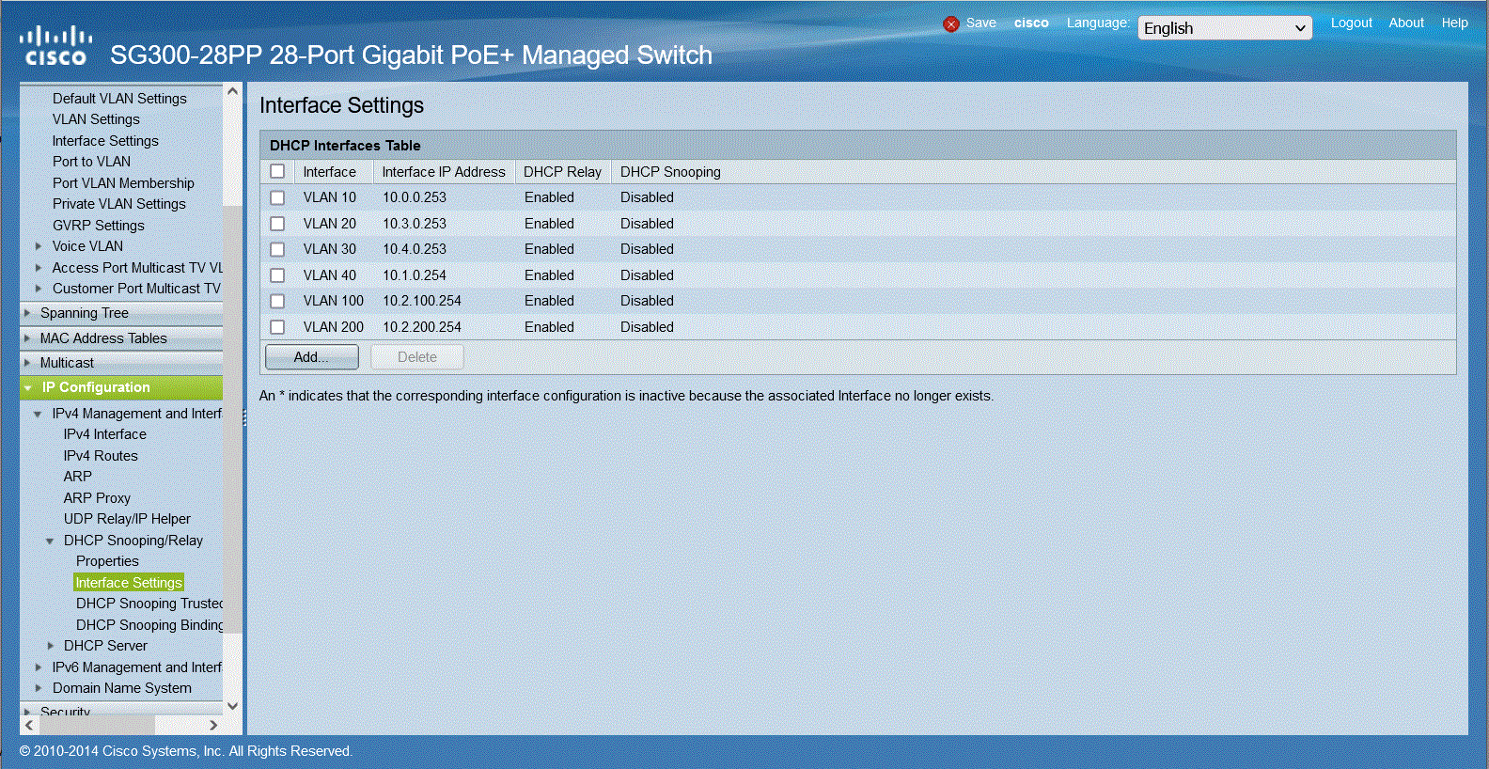
Task: Click the Interface column header
Action: pyautogui.click(x=329, y=172)
